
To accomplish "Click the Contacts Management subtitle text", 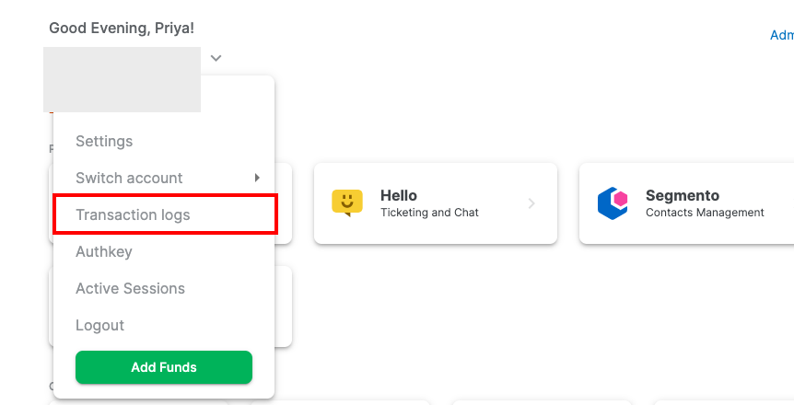I will 705,213.
